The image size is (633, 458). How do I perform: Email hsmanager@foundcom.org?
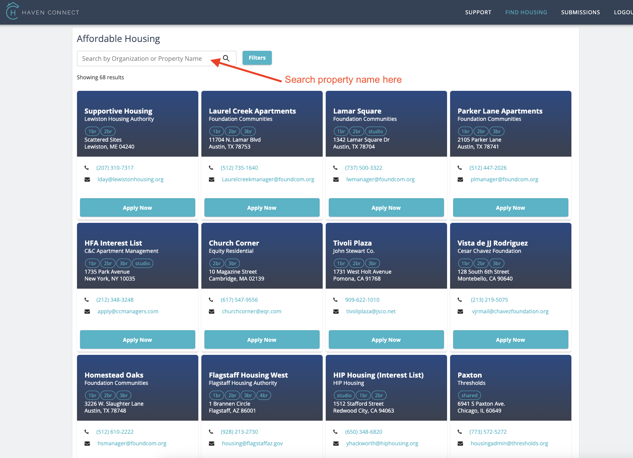point(132,443)
